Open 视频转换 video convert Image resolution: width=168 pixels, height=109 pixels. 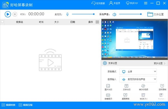pyautogui.click(x=8, y=105)
